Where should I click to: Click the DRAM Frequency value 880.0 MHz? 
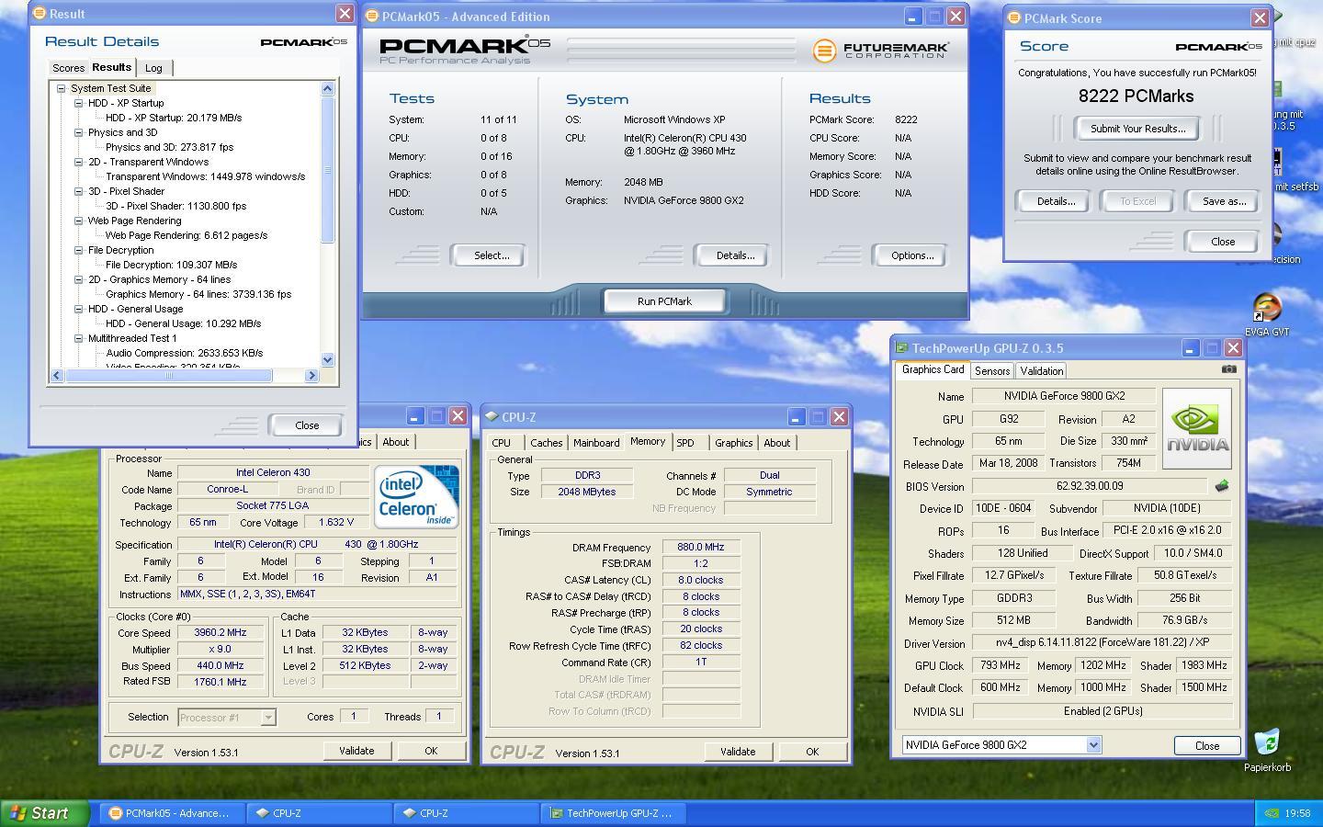click(x=701, y=547)
